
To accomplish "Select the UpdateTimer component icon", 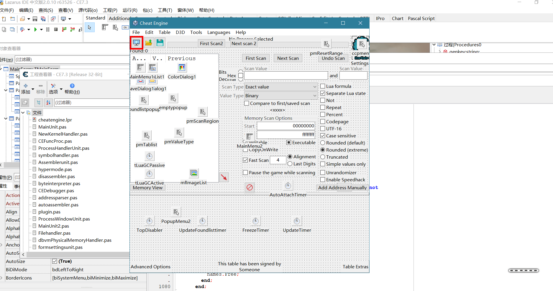I will coord(297,221).
